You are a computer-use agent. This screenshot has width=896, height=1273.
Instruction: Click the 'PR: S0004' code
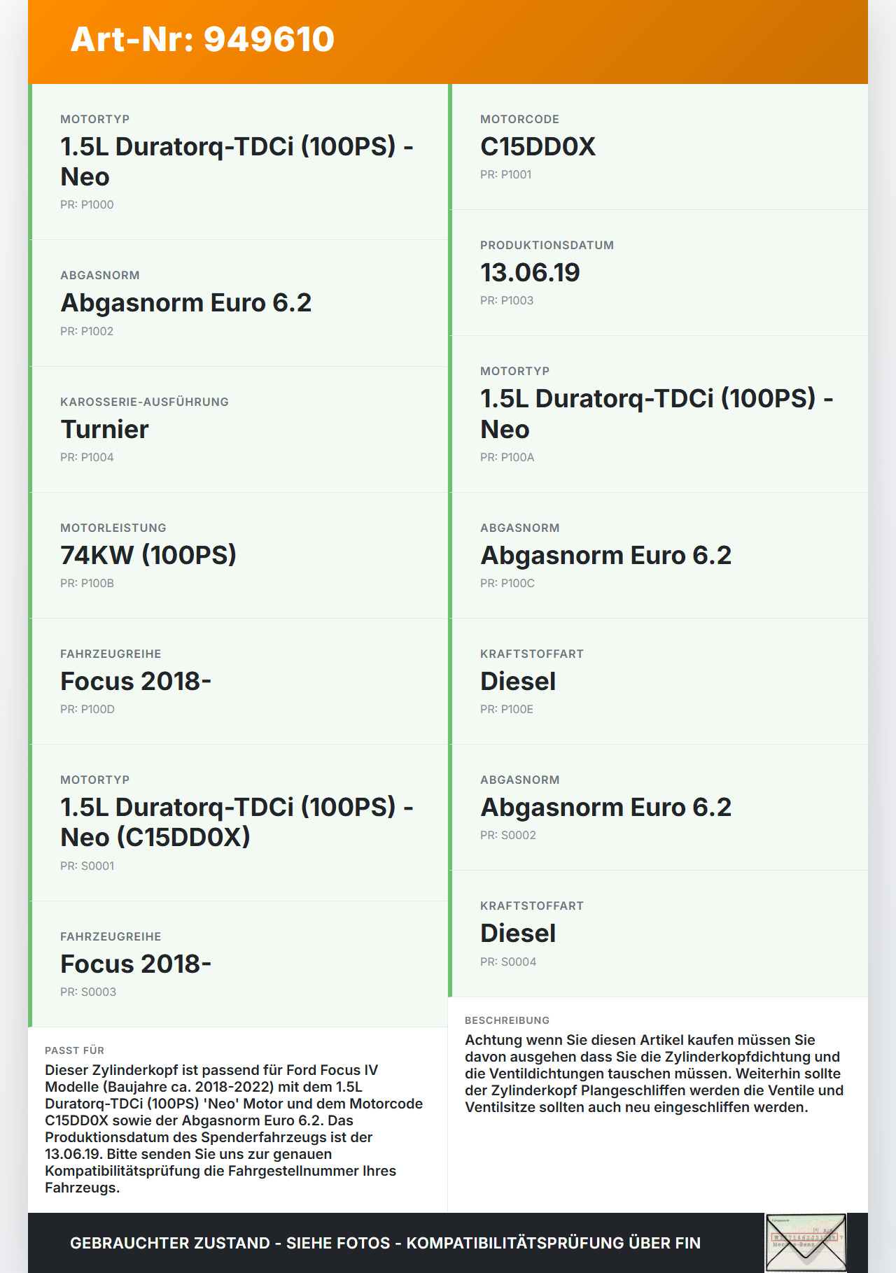[508, 962]
